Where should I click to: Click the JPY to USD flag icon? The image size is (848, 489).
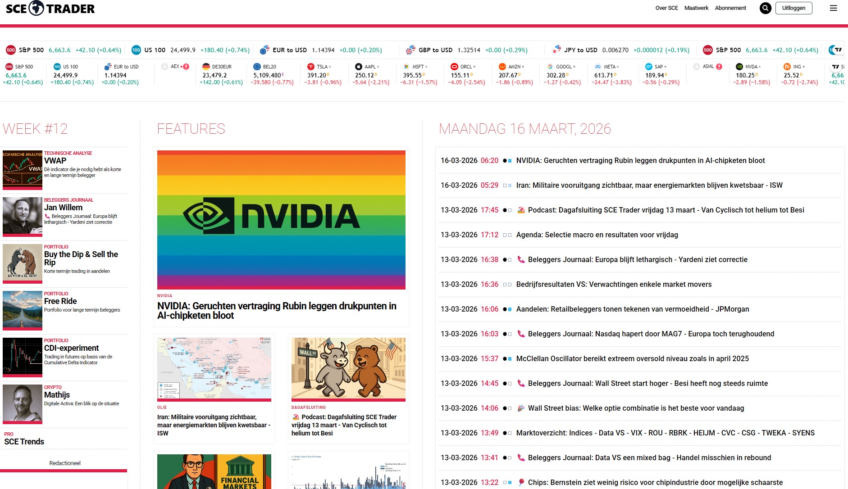pos(556,50)
